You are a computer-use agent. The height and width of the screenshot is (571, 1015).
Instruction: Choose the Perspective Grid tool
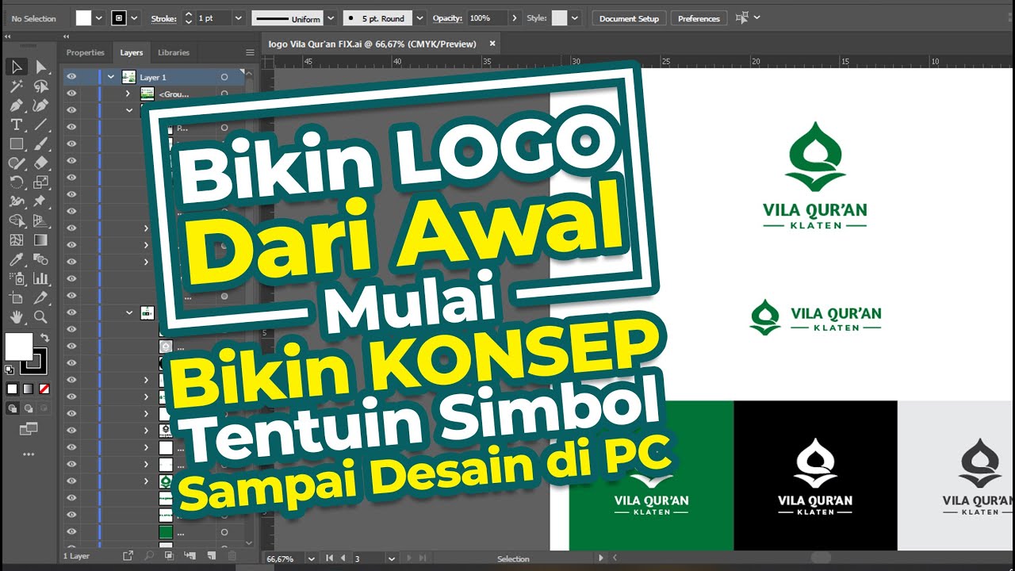point(40,220)
